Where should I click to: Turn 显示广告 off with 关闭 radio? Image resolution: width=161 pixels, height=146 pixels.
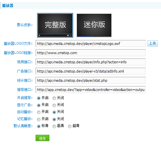click(x=54, y=105)
